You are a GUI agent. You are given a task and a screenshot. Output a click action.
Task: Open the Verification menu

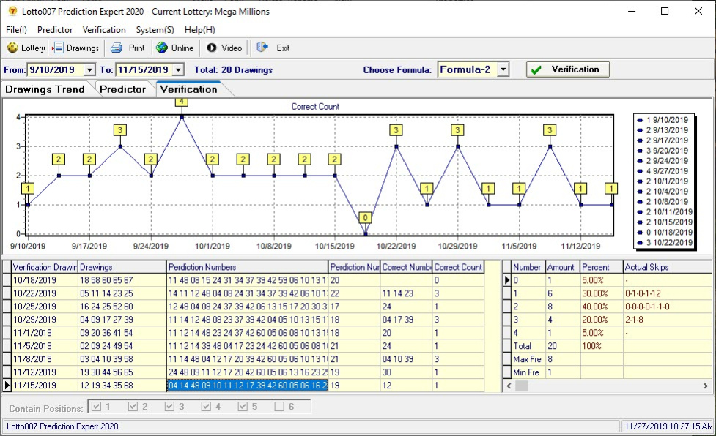(x=104, y=29)
